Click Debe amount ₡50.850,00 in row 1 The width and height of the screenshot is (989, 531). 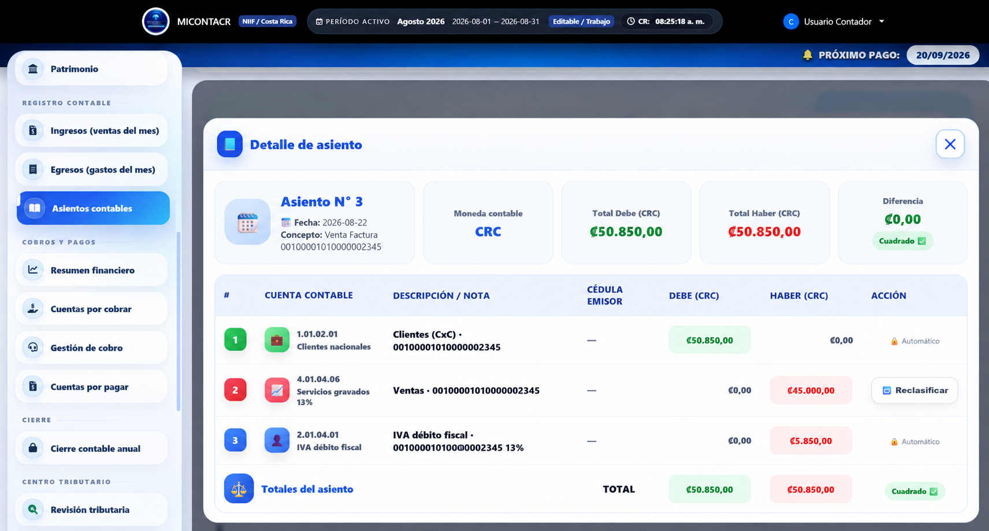(709, 340)
